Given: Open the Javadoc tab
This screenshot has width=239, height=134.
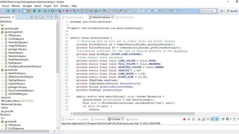Looking at the screenshot, I should pos(83,119).
